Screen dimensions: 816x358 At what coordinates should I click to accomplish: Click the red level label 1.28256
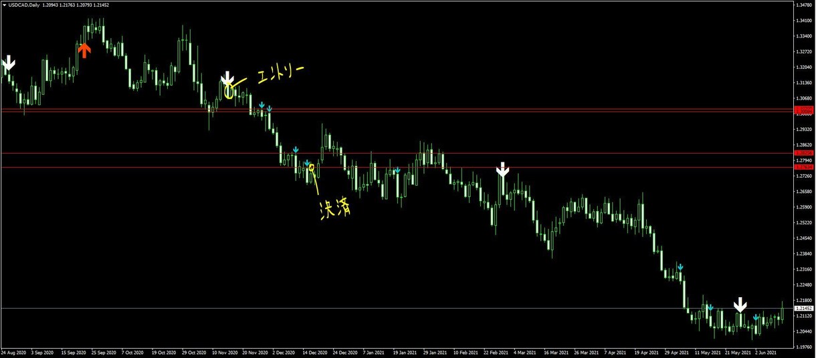[x=804, y=154]
